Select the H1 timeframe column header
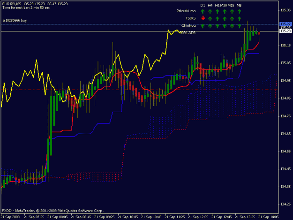The width and height of the screenshot is (293, 220). (x=217, y=6)
